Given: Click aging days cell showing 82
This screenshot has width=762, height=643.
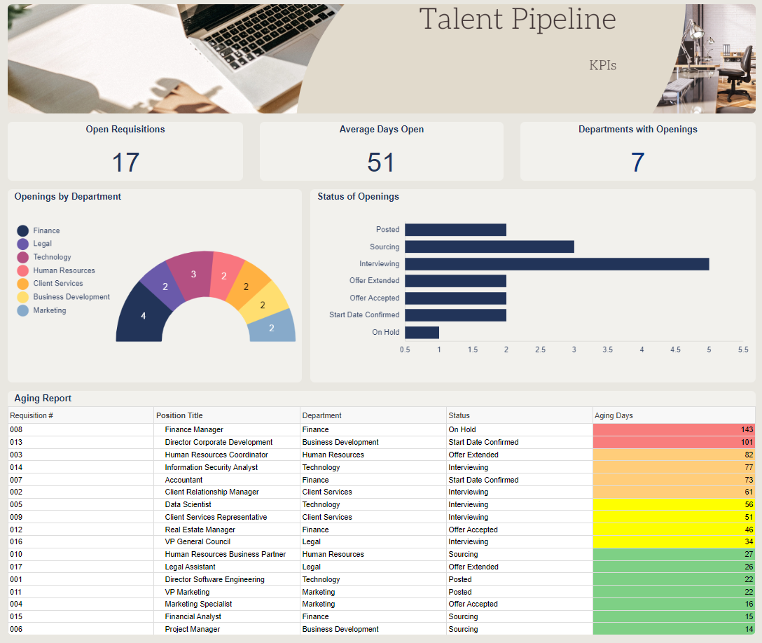Looking at the screenshot, I should coord(674,455).
